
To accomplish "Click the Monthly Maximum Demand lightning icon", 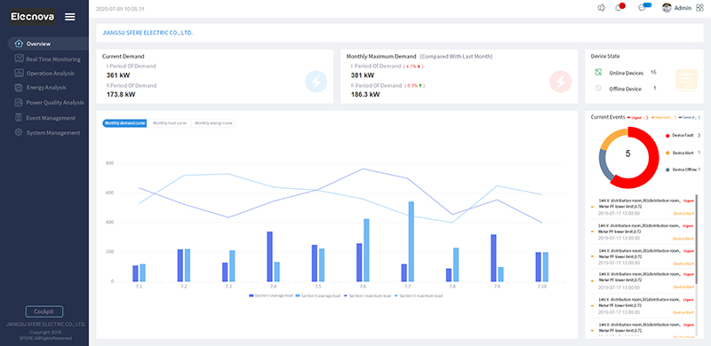I will pyautogui.click(x=561, y=82).
